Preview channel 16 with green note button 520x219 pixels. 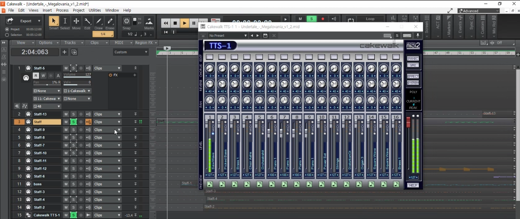[396, 184]
